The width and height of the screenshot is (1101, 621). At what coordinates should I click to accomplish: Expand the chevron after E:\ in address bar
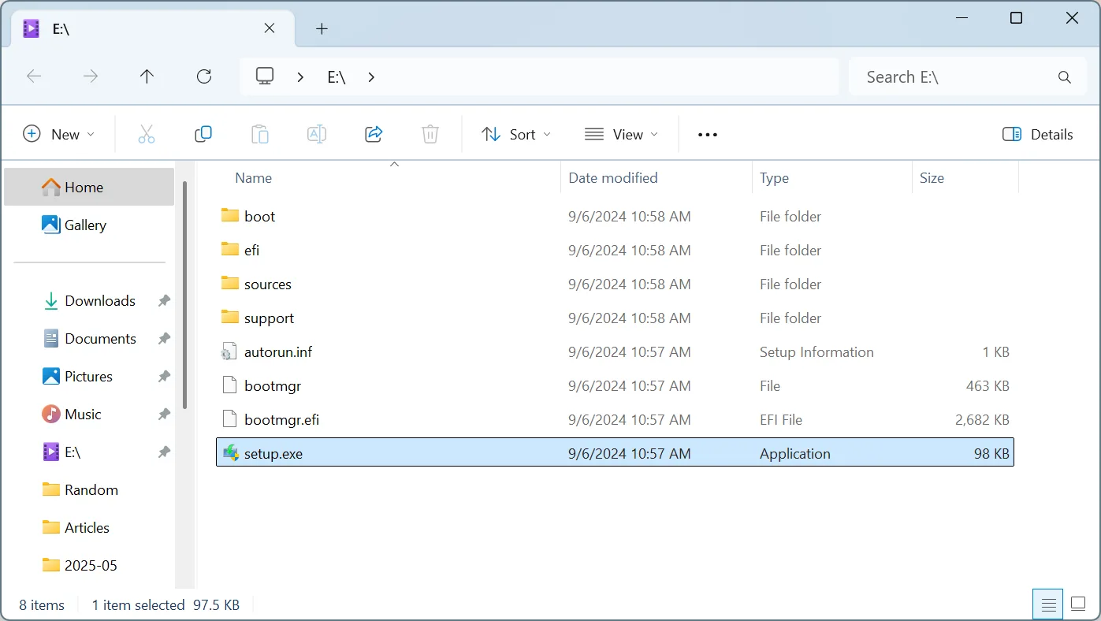[371, 77]
